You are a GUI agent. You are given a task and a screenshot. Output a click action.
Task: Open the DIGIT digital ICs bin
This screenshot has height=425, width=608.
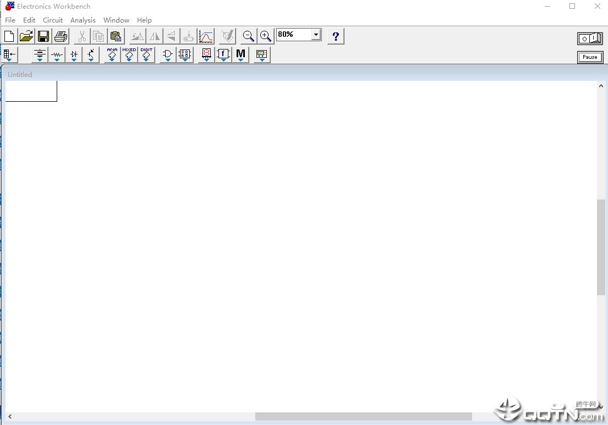click(x=146, y=54)
